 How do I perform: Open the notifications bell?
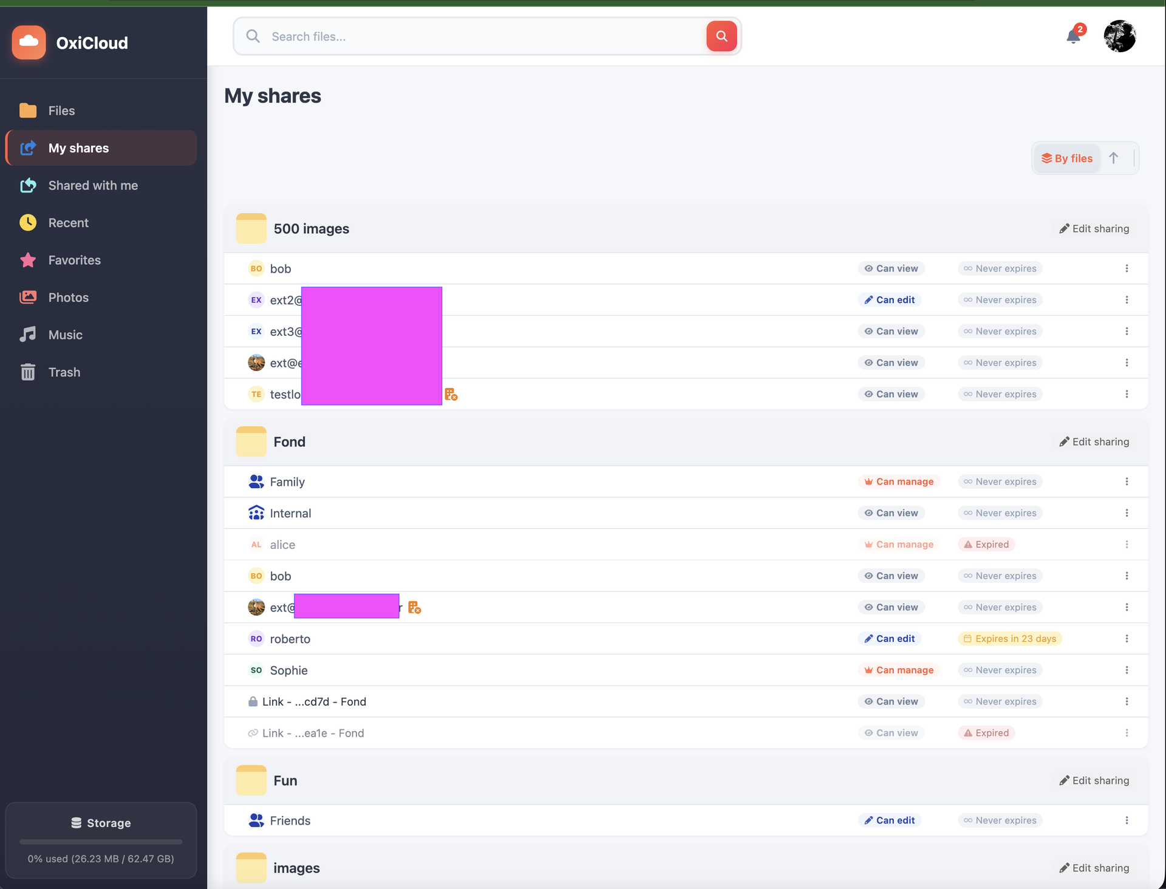pyautogui.click(x=1073, y=36)
